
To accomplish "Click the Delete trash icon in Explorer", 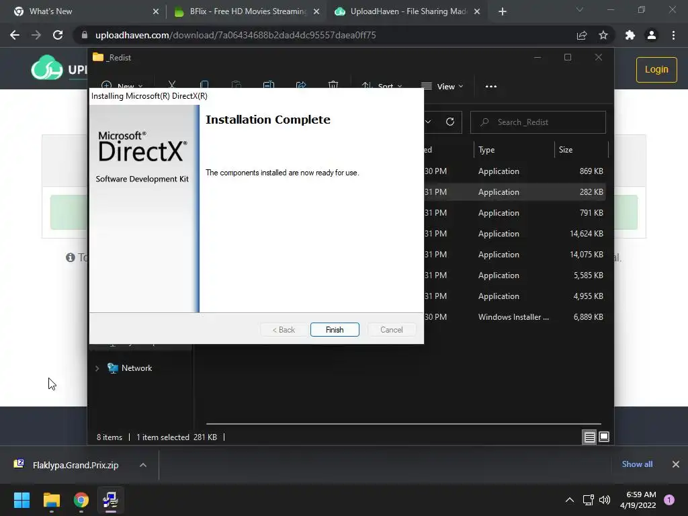I will click(333, 85).
